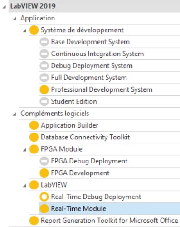Screen dimensions: 180x227
Task: Collapse the Compléments logiciels section arrow
Action: point(15,114)
